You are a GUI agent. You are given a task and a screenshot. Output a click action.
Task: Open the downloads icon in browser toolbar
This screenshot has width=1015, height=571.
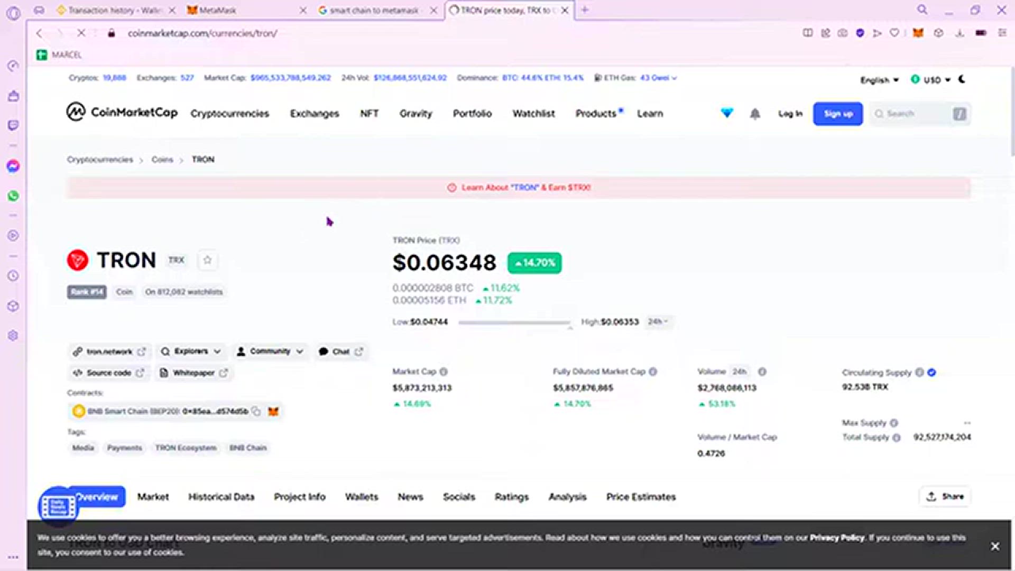point(959,33)
